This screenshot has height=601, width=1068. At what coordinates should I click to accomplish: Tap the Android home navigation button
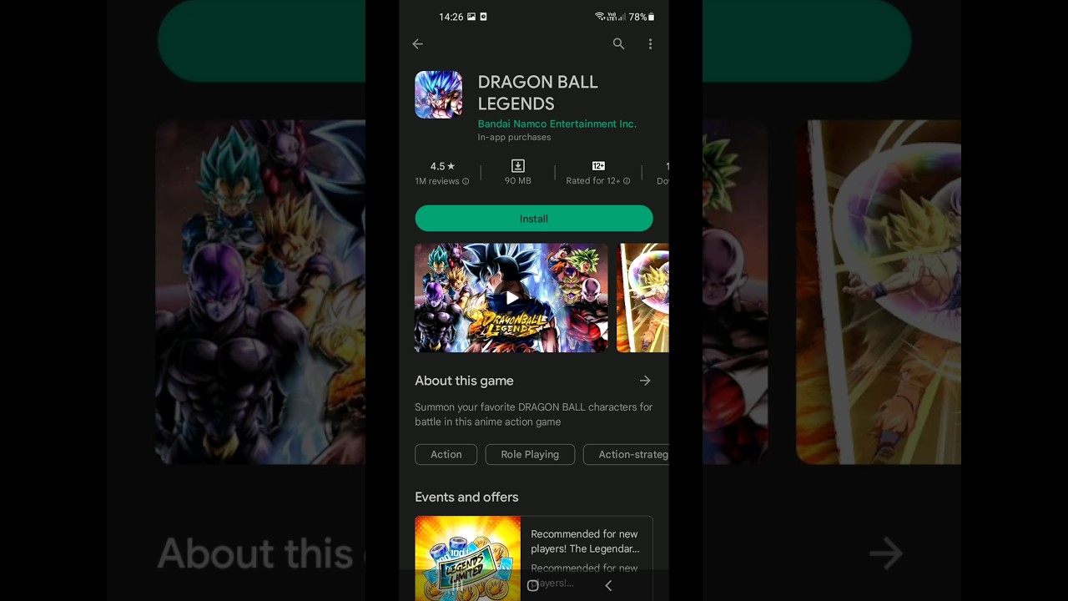point(532,586)
